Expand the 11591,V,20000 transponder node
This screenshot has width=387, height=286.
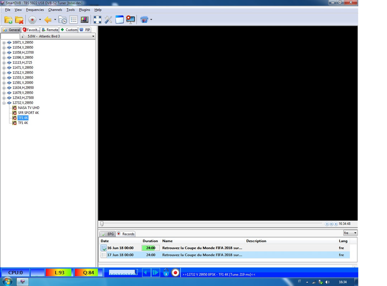click(x=4, y=83)
